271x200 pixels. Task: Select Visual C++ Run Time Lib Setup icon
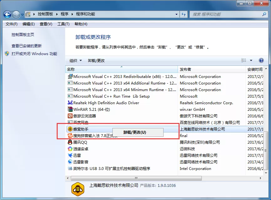[x=70, y=96]
